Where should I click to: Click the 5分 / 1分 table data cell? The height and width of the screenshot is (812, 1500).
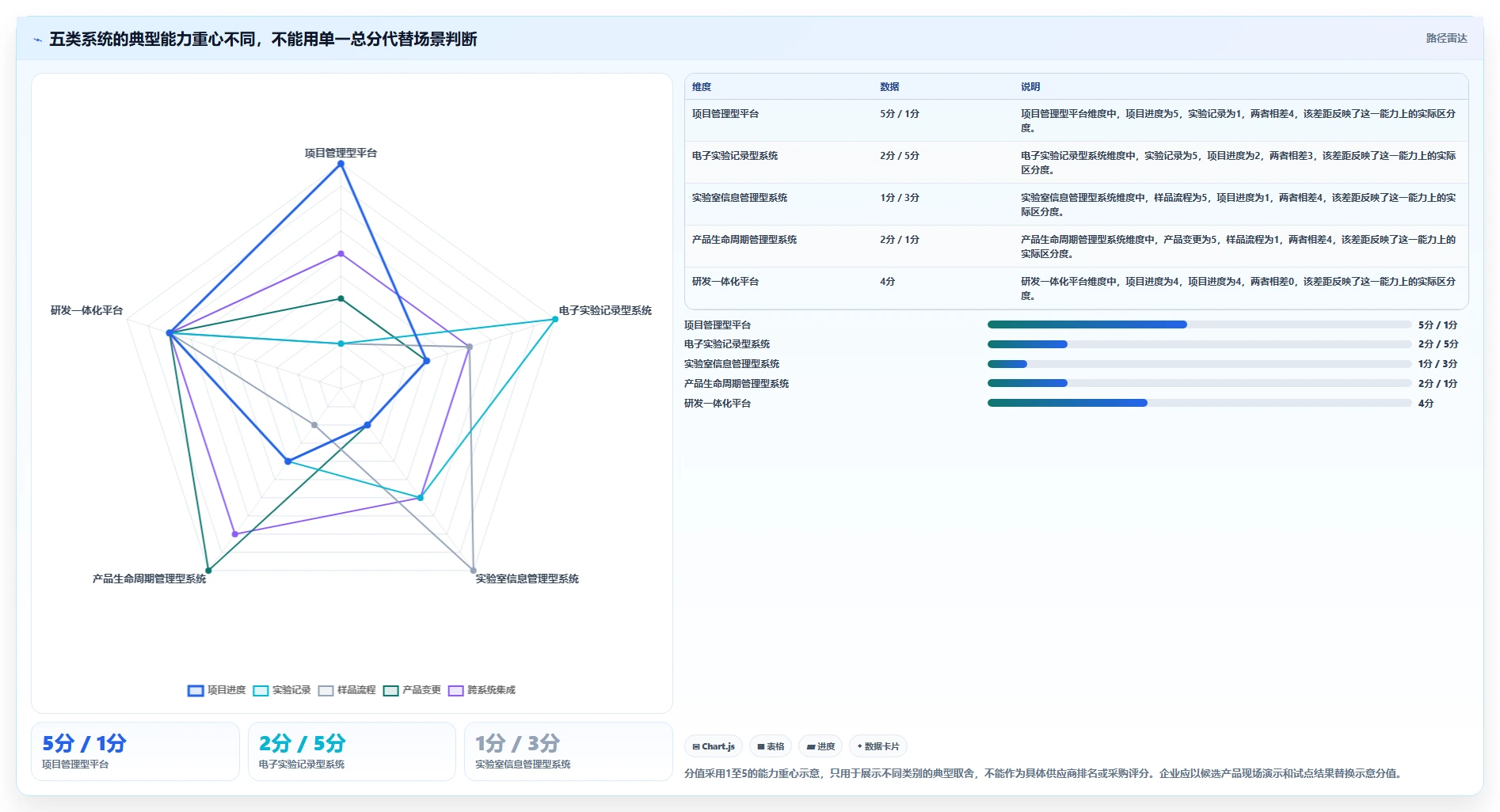[x=900, y=114]
